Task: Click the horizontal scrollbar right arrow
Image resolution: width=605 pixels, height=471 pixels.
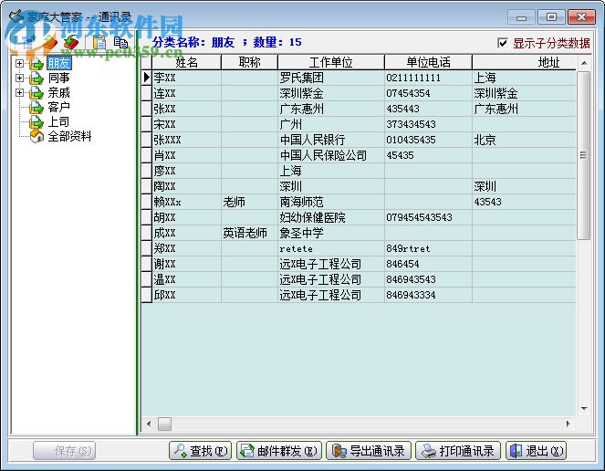Action: click(x=568, y=424)
